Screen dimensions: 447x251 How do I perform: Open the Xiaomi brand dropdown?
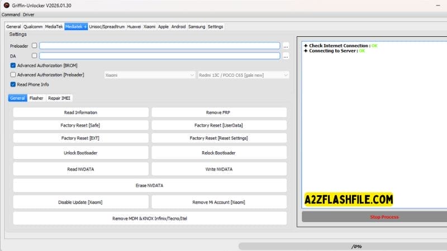(x=149, y=75)
